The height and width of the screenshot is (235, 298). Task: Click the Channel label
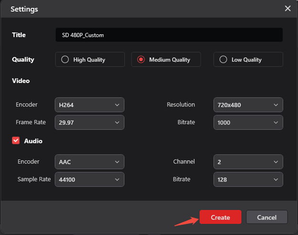pyautogui.click(x=184, y=162)
